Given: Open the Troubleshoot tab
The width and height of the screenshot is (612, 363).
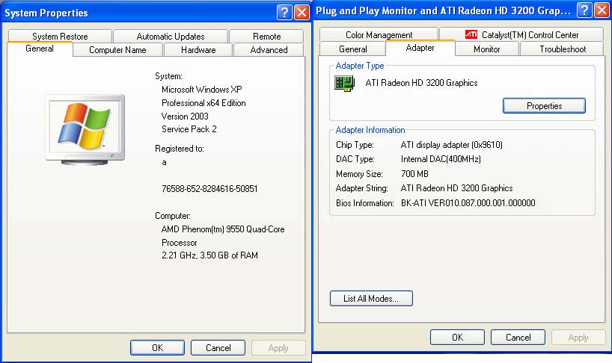Looking at the screenshot, I should pos(563,49).
